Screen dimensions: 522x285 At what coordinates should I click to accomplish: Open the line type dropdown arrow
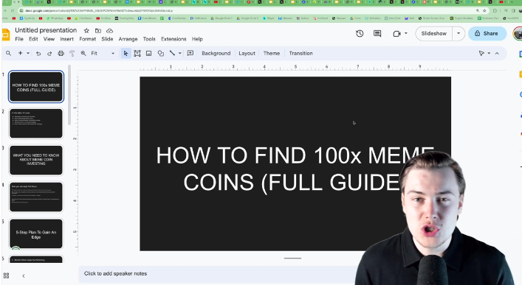pos(179,53)
